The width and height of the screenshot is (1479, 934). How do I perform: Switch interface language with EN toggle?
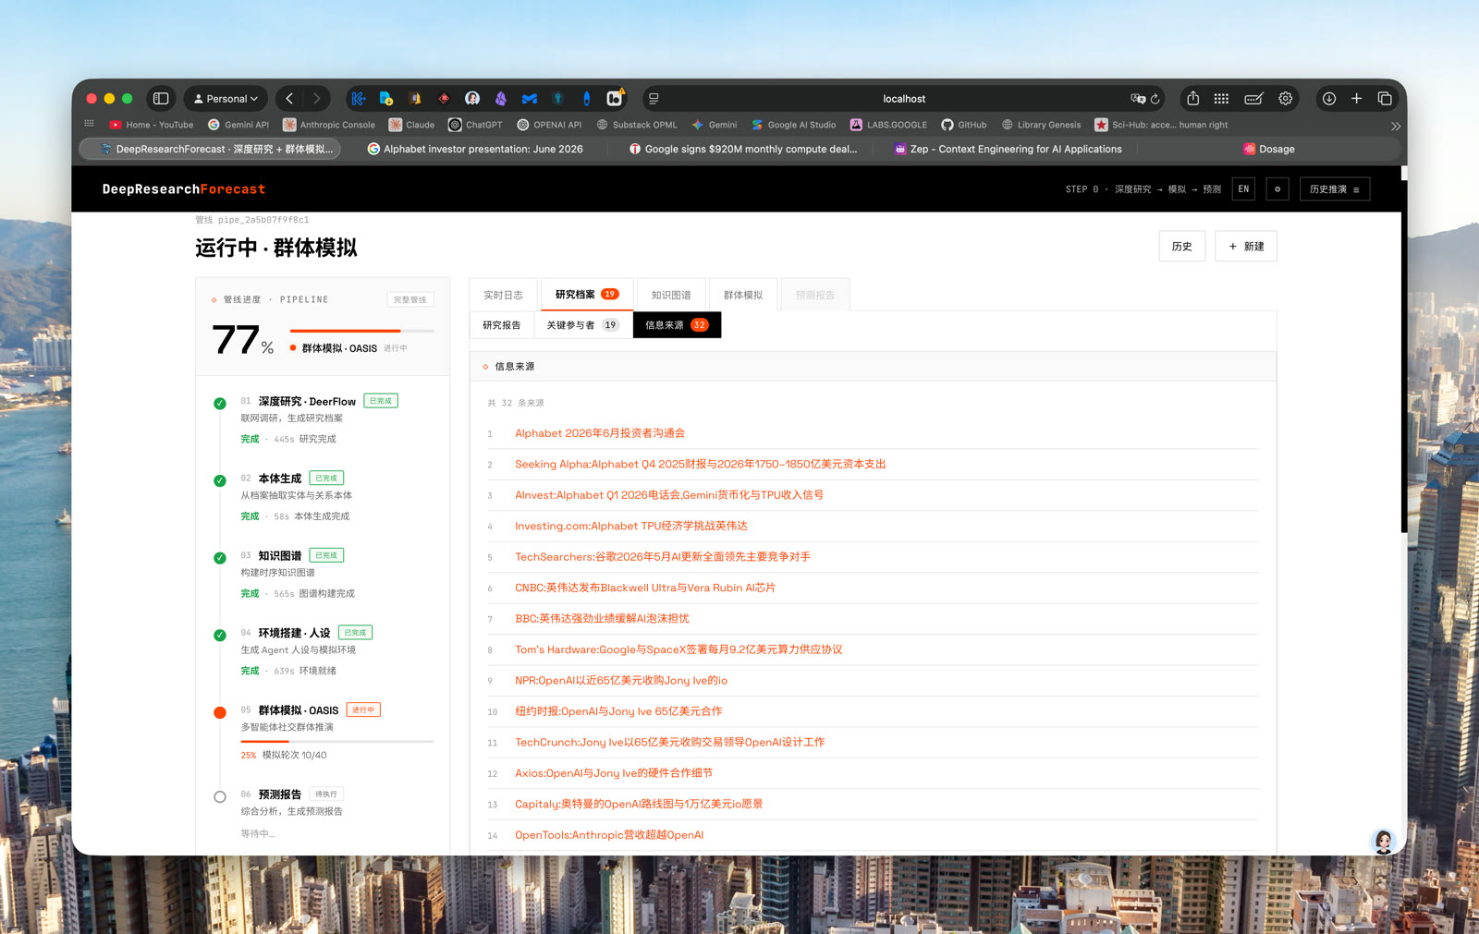pos(1243,189)
